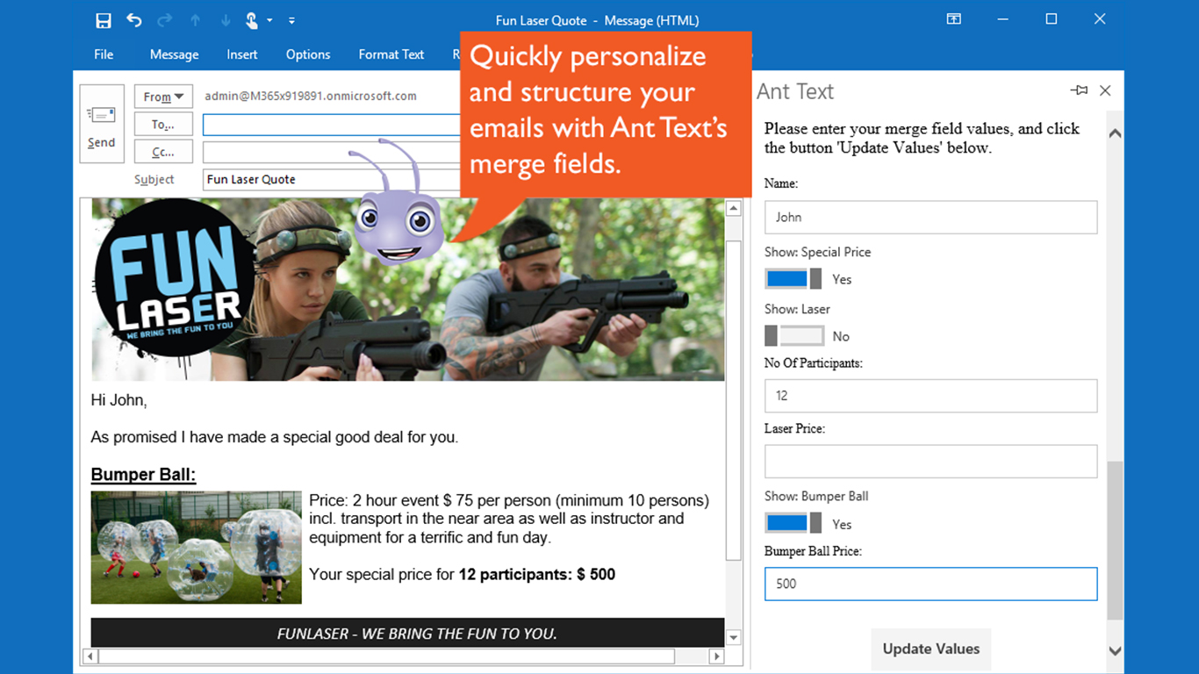Edit the Name merge field
The height and width of the screenshot is (674, 1199).
(930, 217)
